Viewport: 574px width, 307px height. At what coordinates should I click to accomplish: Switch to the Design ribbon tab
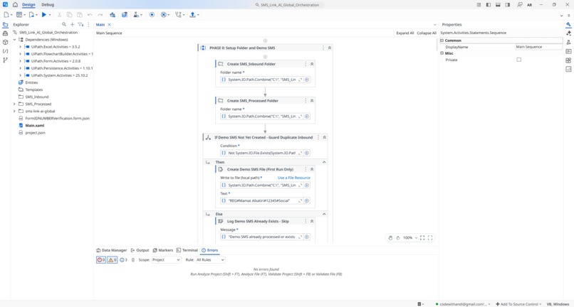tap(28, 5)
